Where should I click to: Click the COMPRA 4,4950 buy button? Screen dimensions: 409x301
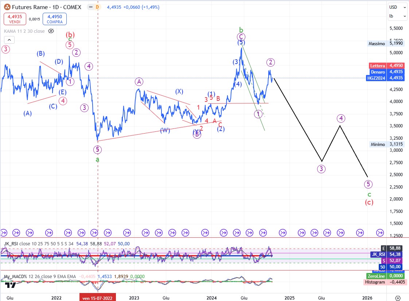pos(55,19)
